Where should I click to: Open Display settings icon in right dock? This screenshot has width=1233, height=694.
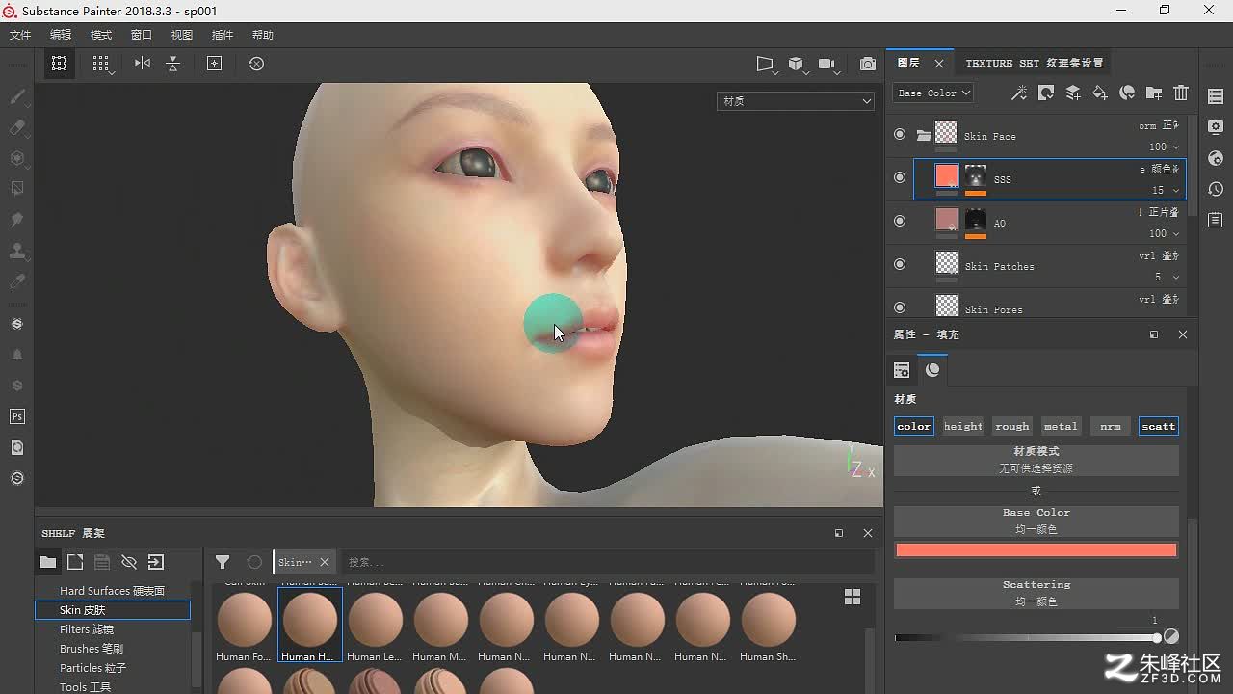coord(1216,127)
